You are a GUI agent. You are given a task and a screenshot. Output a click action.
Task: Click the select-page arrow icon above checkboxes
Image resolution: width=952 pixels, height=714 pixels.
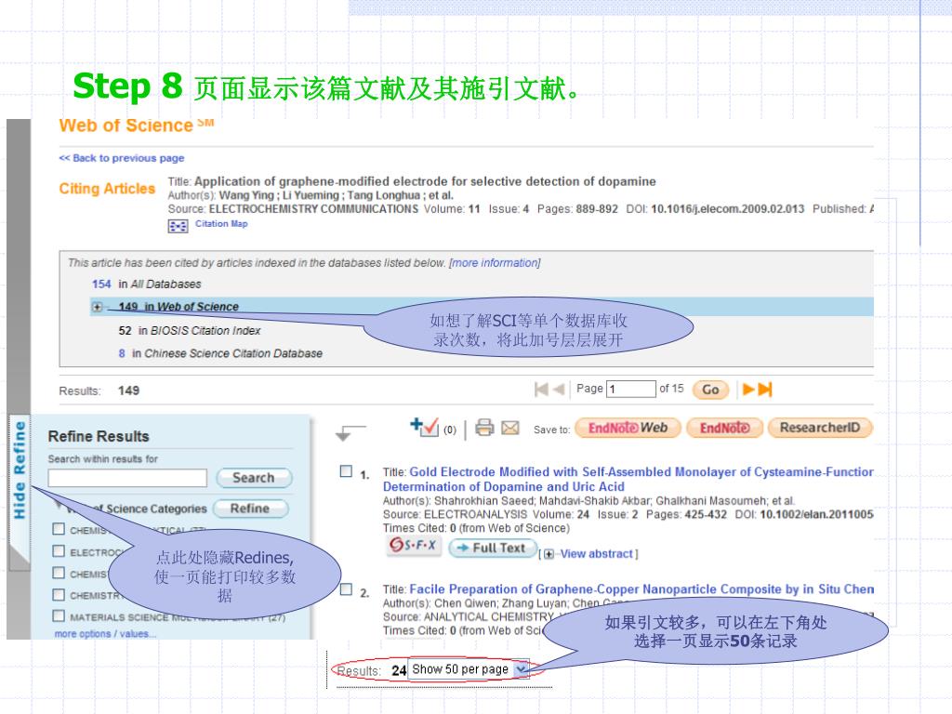pos(350,432)
